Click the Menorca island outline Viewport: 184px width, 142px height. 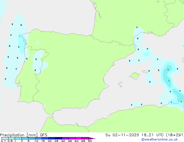pyautogui.click(x=145, y=72)
